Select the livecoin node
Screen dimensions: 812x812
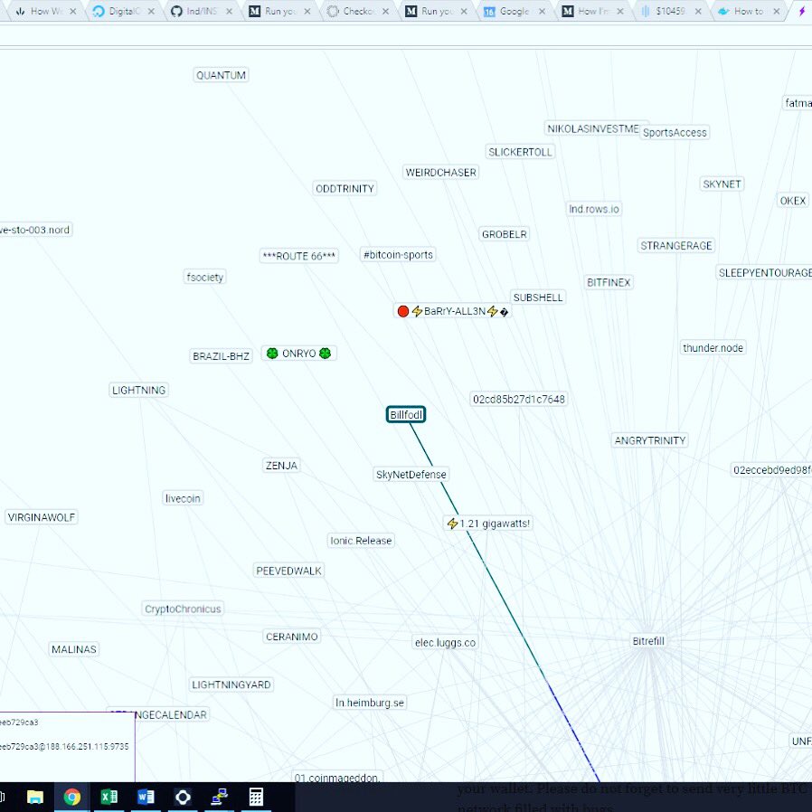(x=183, y=498)
